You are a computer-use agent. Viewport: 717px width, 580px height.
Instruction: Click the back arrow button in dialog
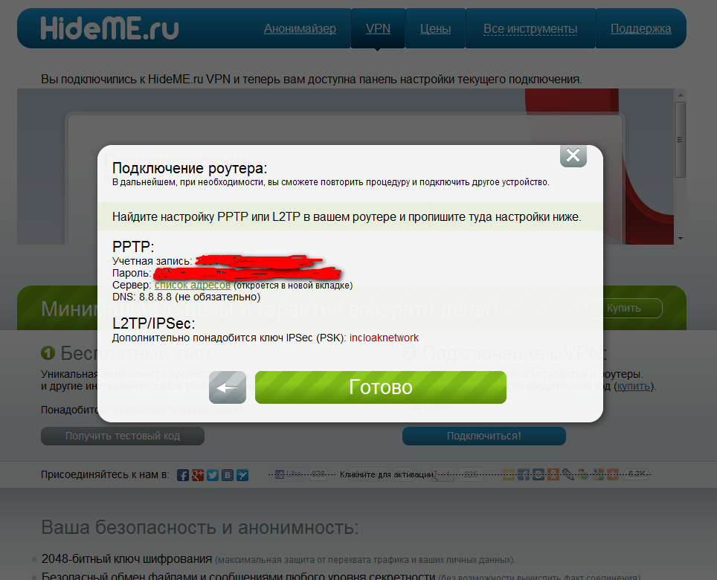click(x=228, y=387)
